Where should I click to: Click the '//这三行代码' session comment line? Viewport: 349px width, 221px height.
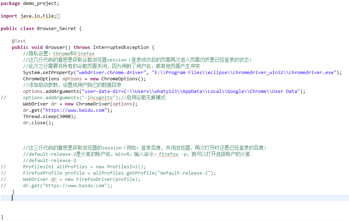tap(145, 148)
